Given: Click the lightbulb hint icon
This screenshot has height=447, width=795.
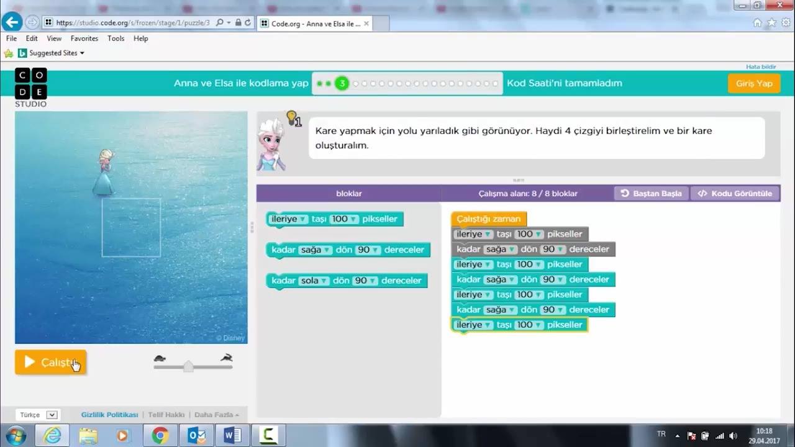Looking at the screenshot, I should 293,117.
